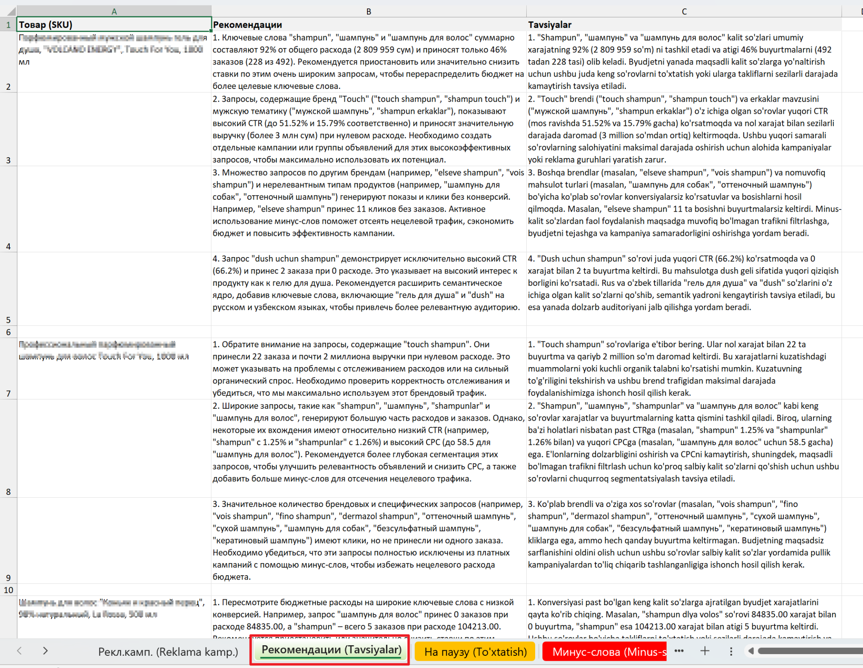Switch to the Рекомендации (Tavsiyalar) sheet tab
The image size is (863, 668).
click(x=331, y=650)
